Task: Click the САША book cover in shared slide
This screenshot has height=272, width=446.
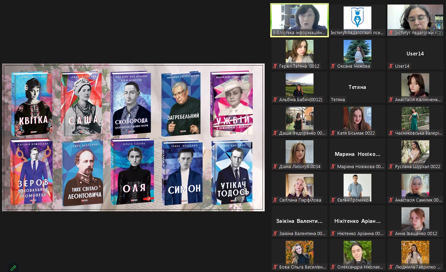Action: [82, 104]
